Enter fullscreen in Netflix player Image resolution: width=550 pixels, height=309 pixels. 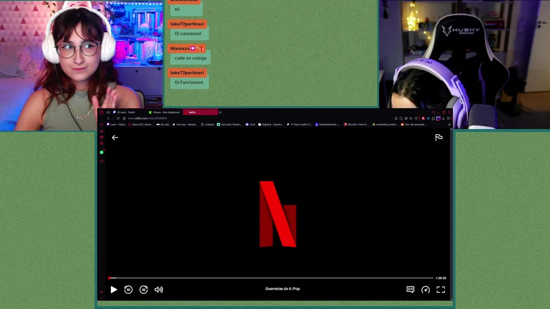pyautogui.click(x=441, y=290)
